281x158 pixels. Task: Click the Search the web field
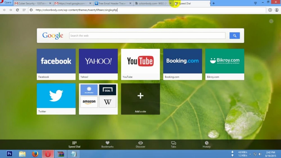click(147, 36)
